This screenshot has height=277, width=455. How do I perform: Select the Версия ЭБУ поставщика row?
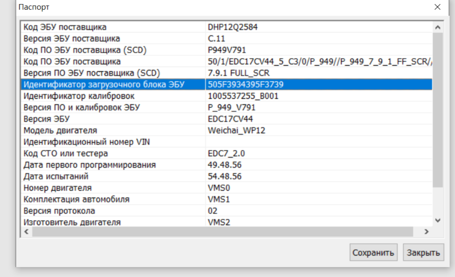(72, 38)
